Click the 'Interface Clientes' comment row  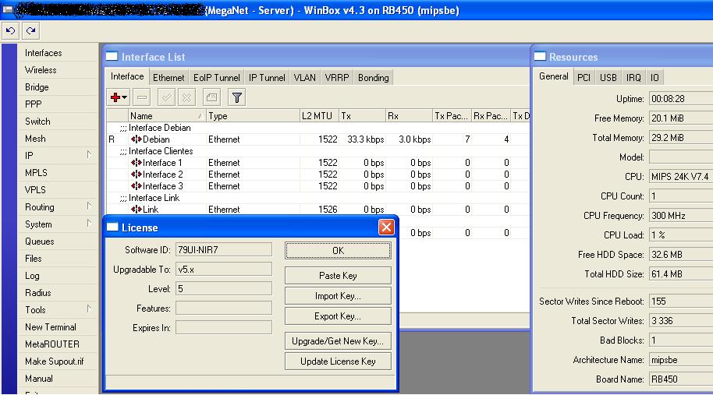click(317, 151)
